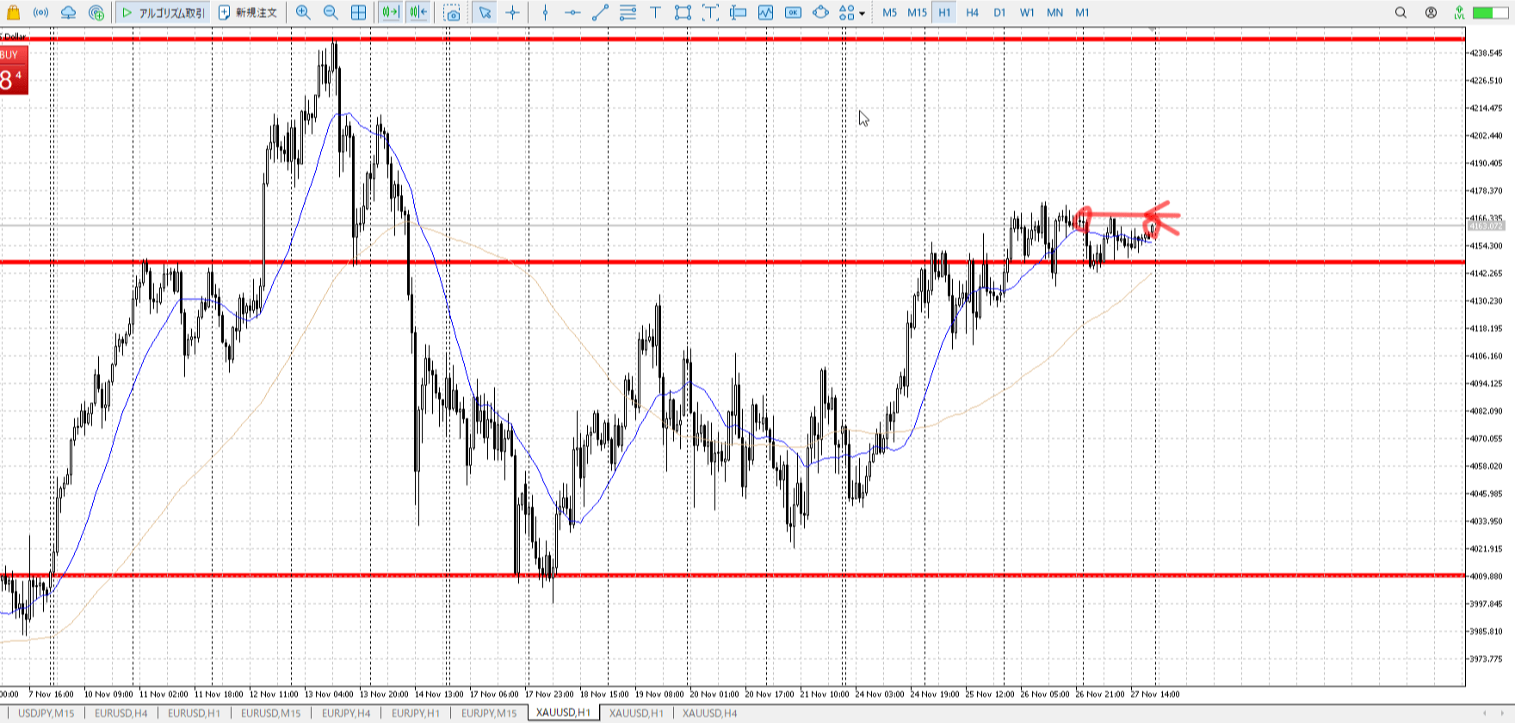
Task: Take chart screenshot with camera icon
Action: pyautogui.click(x=452, y=12)
